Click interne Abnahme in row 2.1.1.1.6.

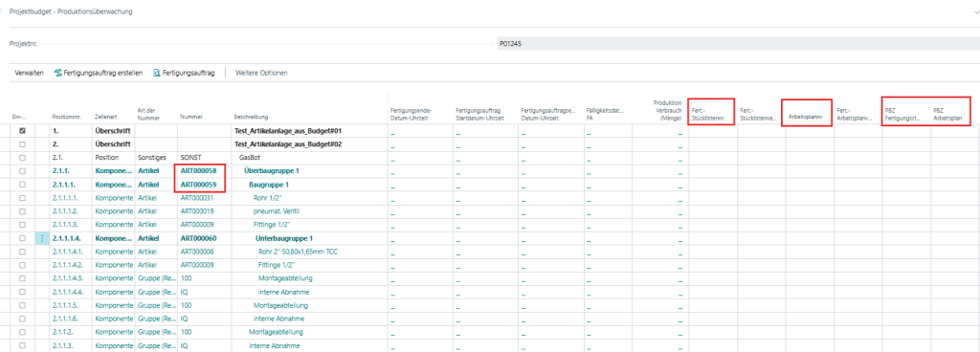coord(278,319)
